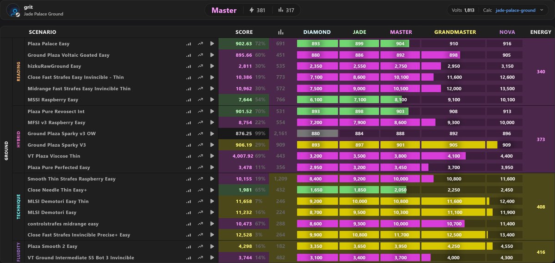Click MLSI Demotori Easy Thin Grandmaster 11,600 bar
The height and width of the screenshot is (263, 555).
tap(454, 201)
